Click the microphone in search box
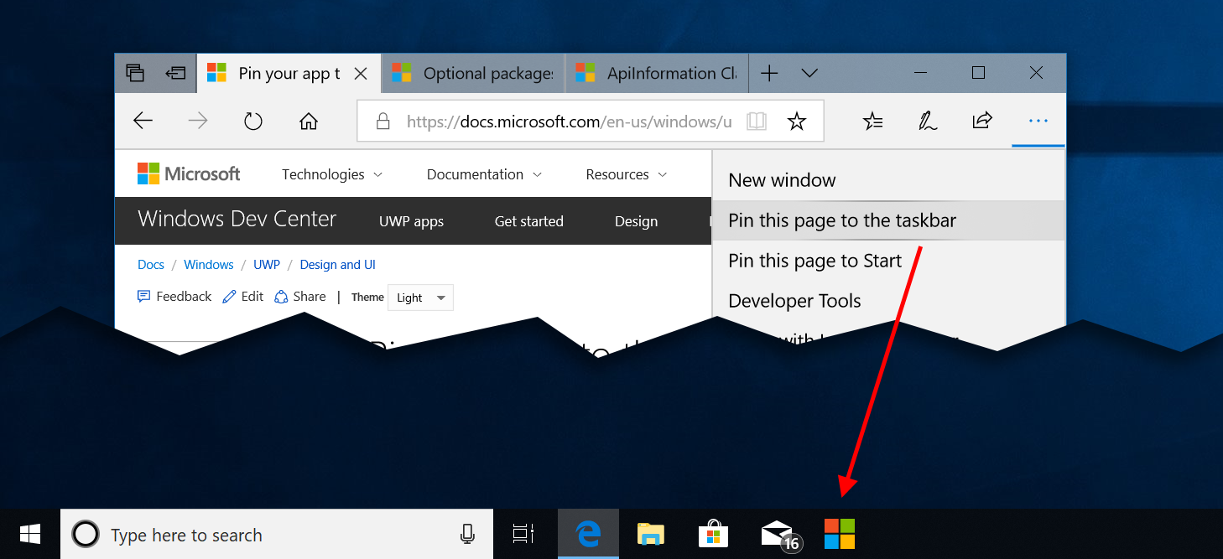This screenshot has height=559, width=1223. point(468,534)
